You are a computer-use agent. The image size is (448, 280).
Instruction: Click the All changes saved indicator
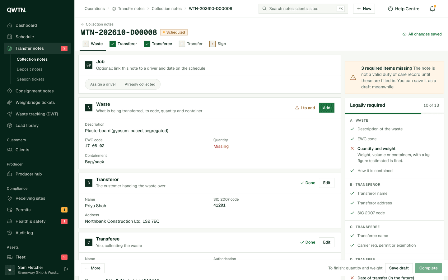coord(422,34)
